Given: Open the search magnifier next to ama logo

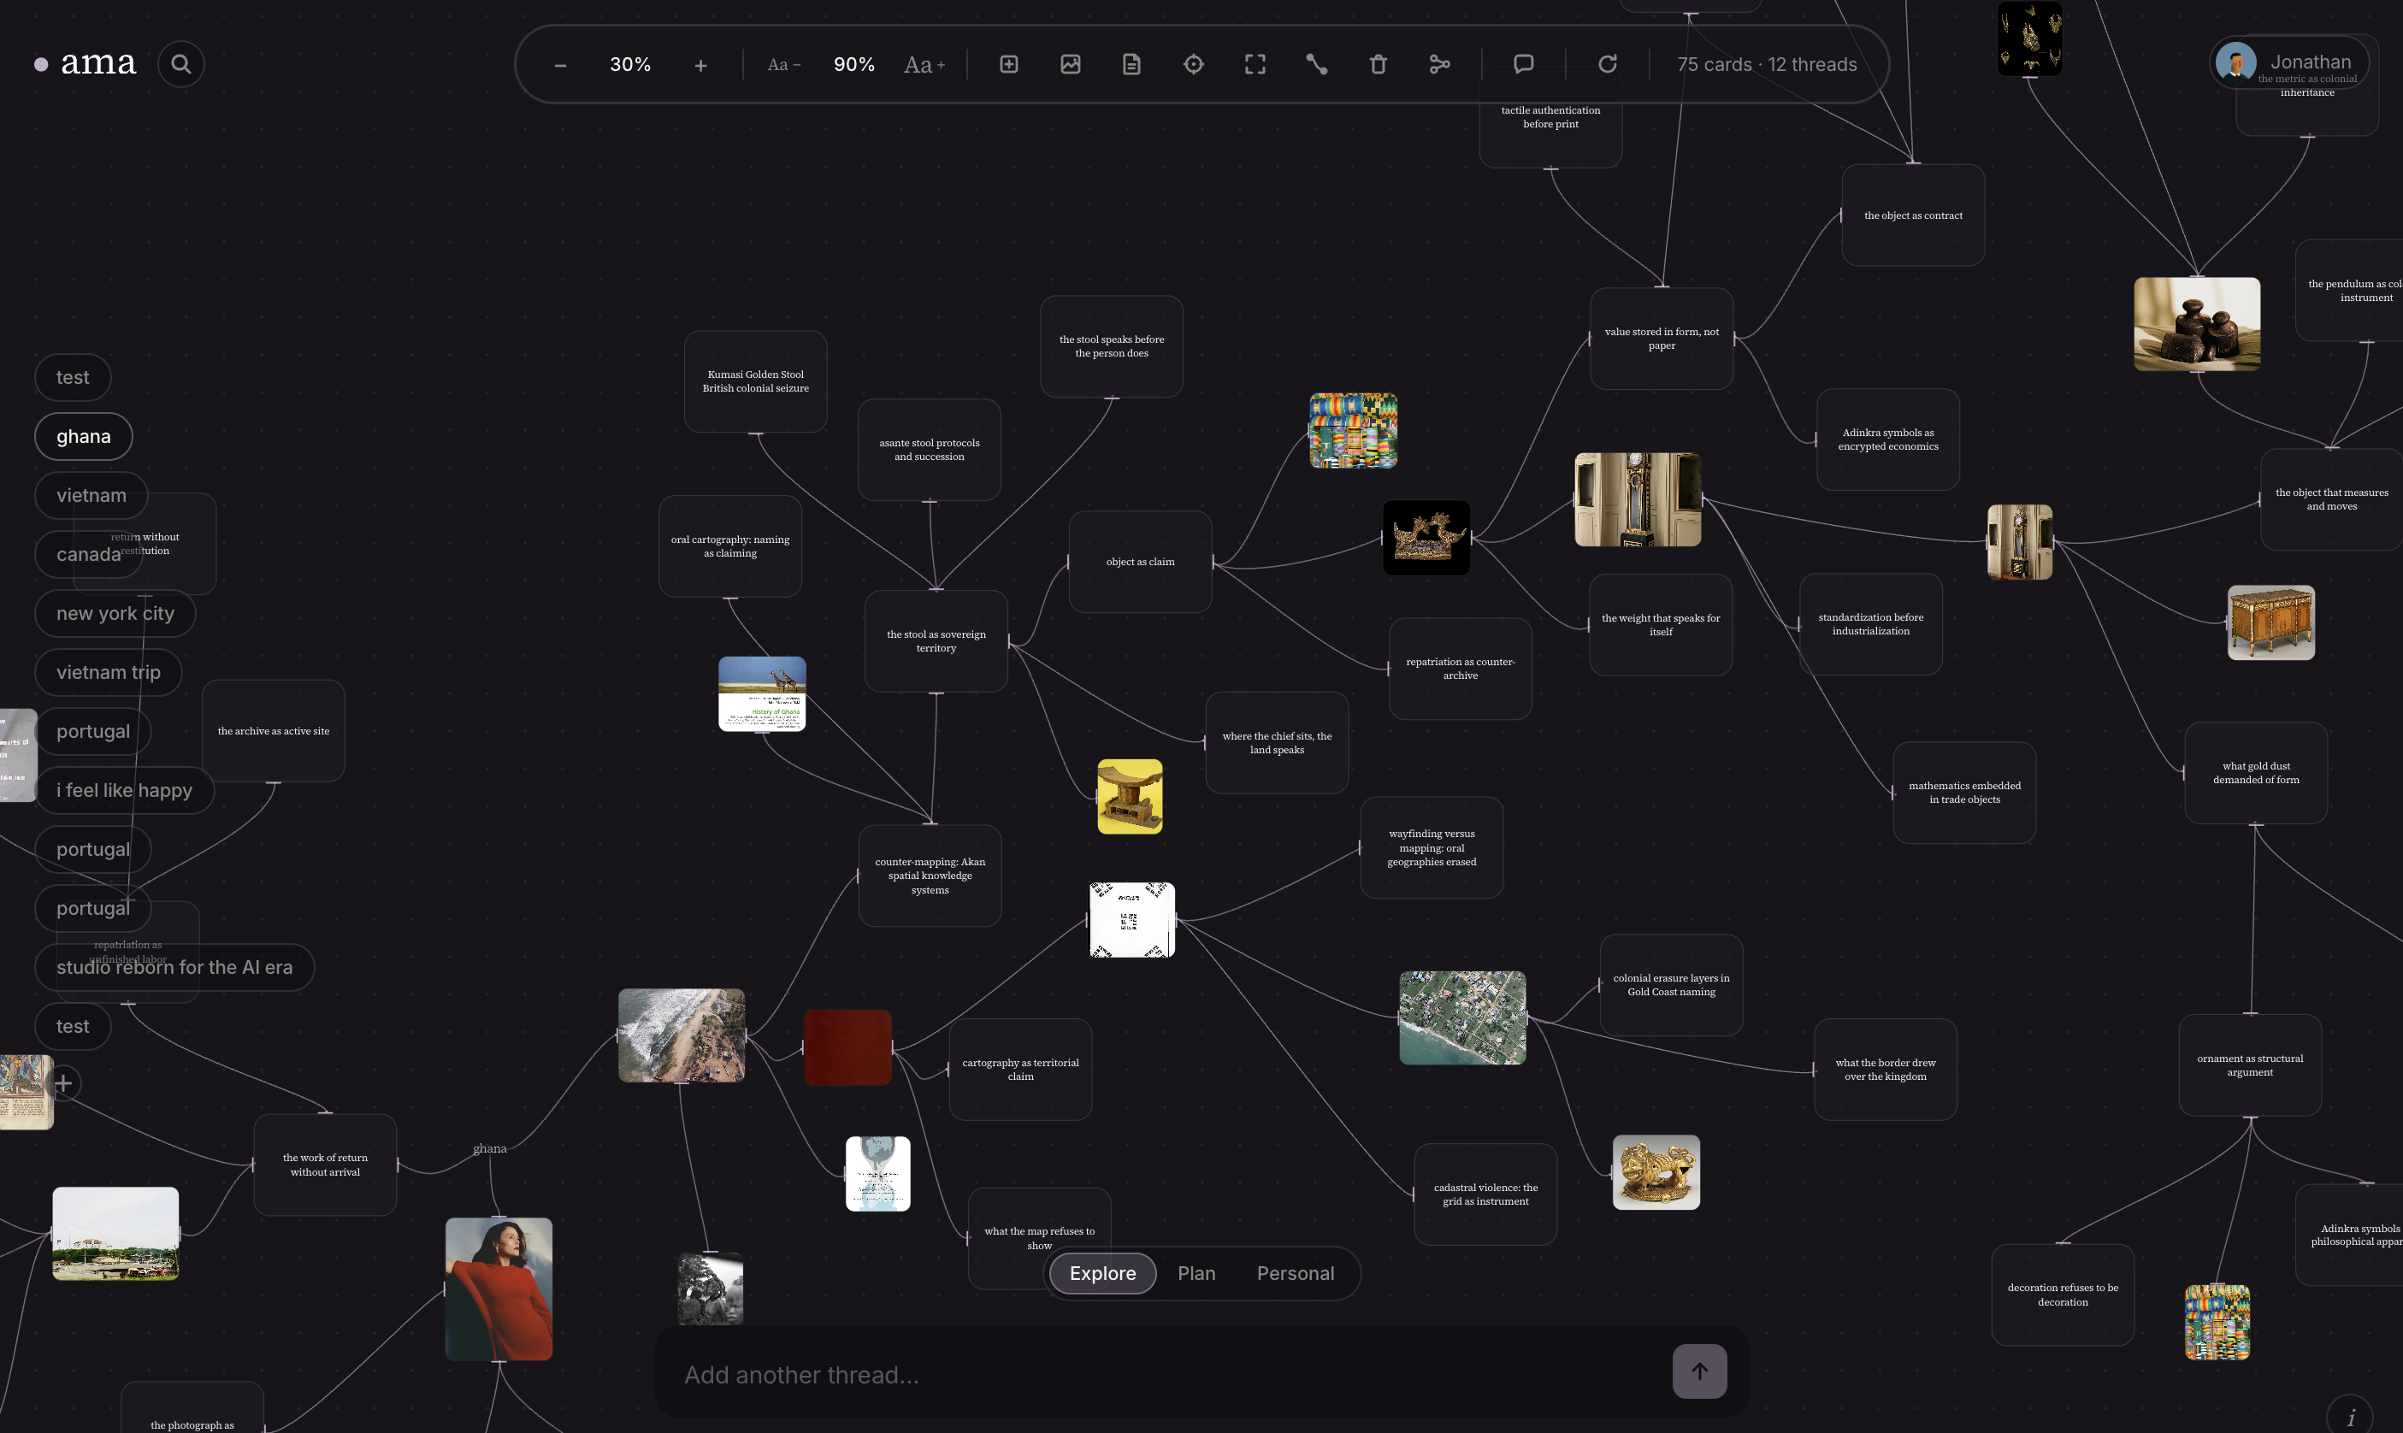Looking at the screenshot, I should (x=180, y=64).
